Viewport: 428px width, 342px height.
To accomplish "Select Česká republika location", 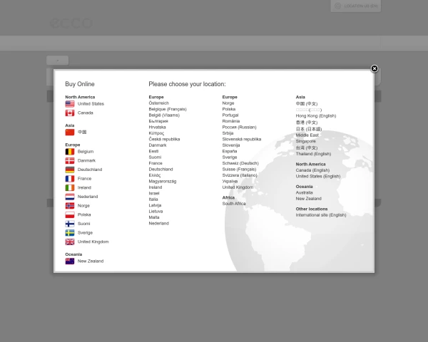I will [164, 139].
